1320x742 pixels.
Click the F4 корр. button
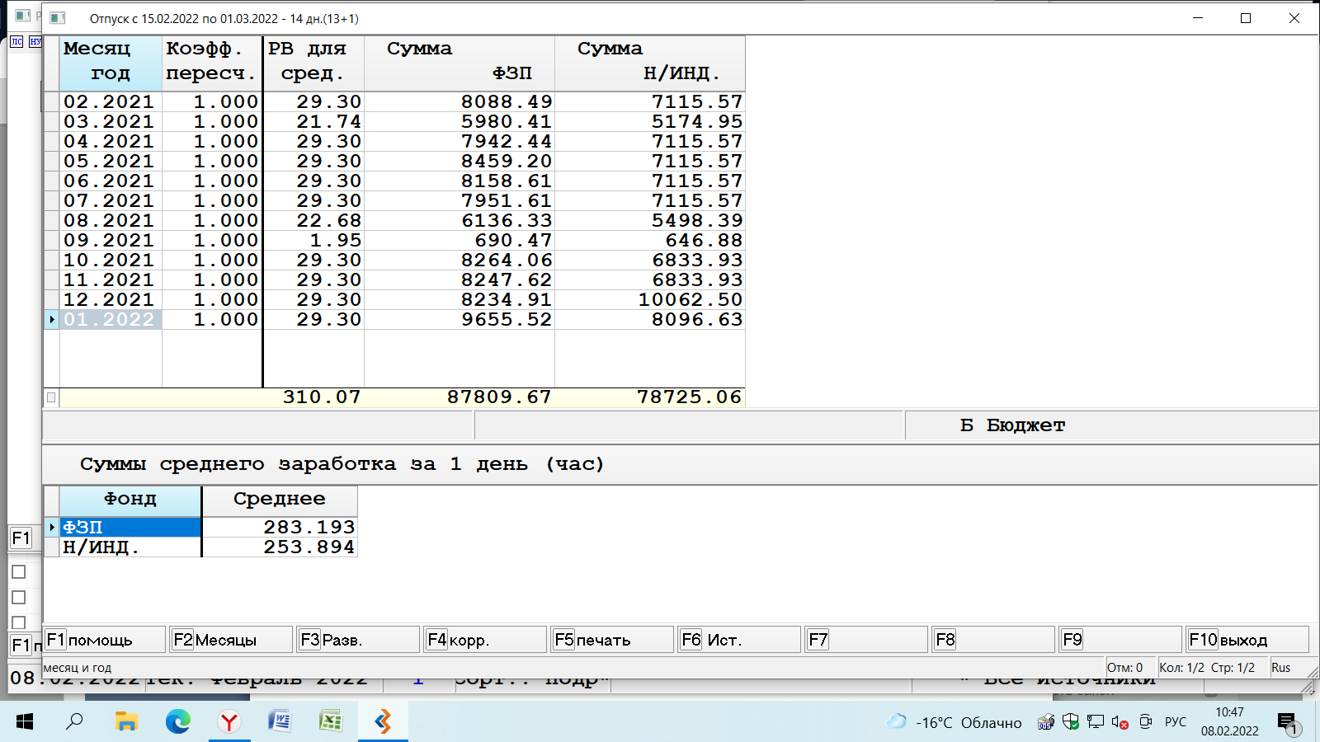tap(485, 640)
